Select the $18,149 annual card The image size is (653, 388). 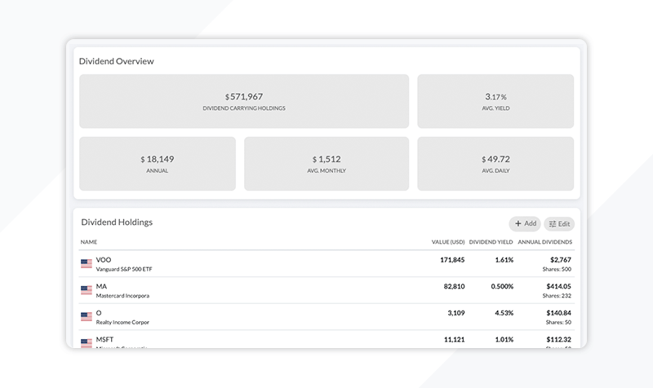click(158, 164)
